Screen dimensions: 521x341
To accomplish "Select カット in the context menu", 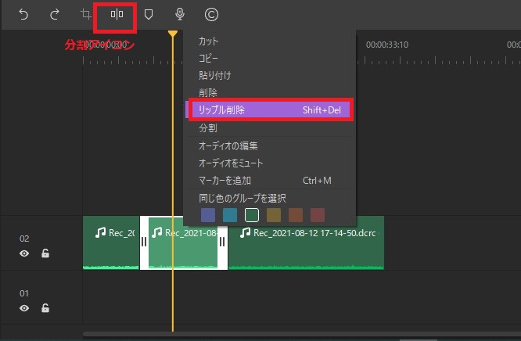I will (209, 41).
